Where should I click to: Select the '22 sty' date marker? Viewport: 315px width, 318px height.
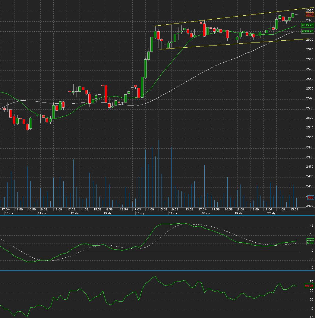pos(271,213)
